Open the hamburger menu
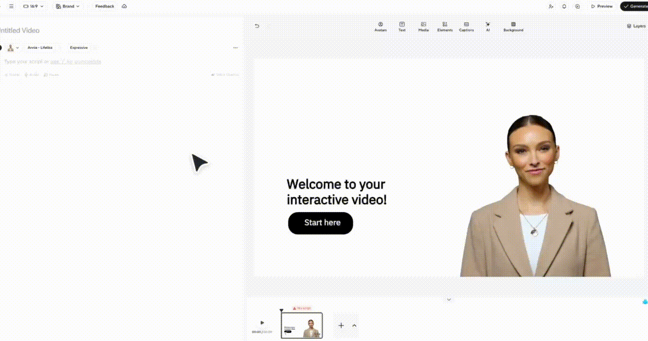 click(11, 6)
